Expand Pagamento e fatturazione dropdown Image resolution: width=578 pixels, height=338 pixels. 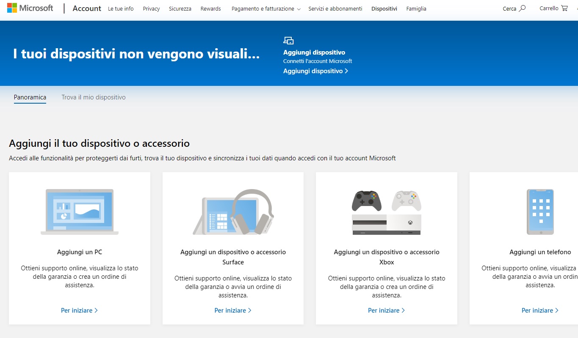coord(266,8)
